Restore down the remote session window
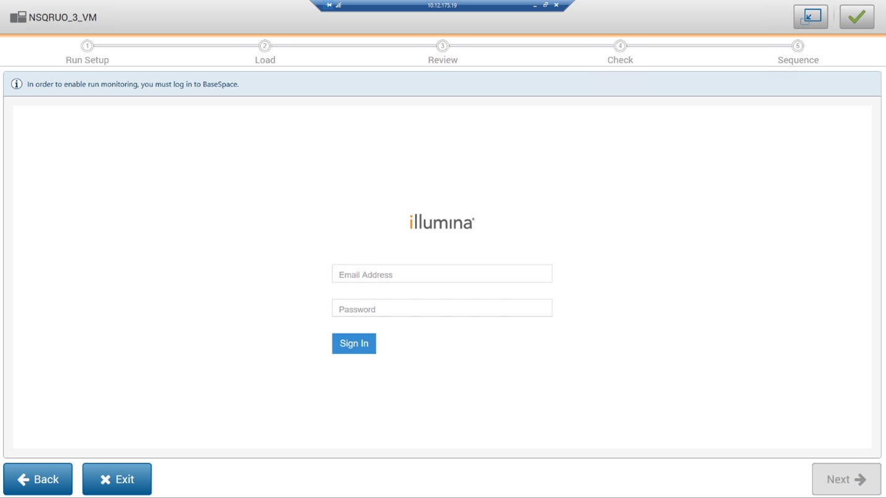The height and width of the screenshot is (498, 886). pyautogui.click(x=545, y=5)
